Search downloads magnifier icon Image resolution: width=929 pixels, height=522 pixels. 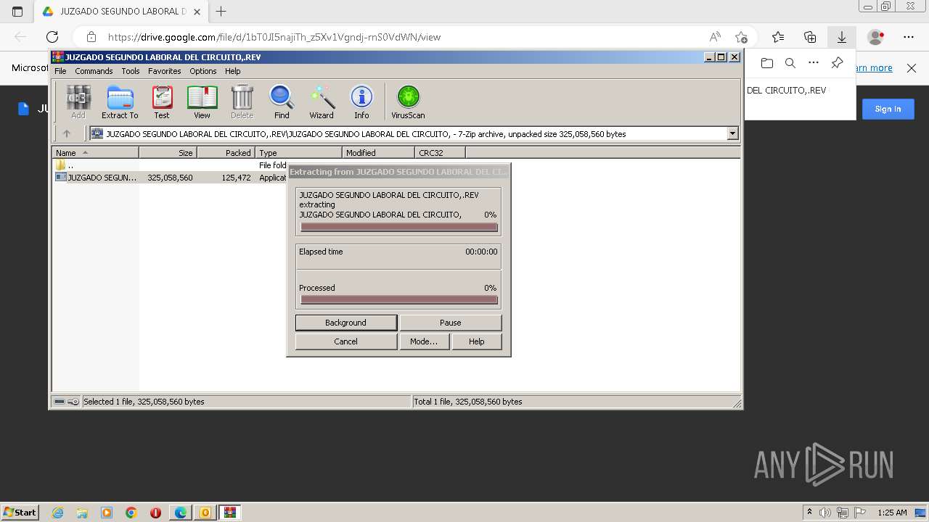(790, 63)
